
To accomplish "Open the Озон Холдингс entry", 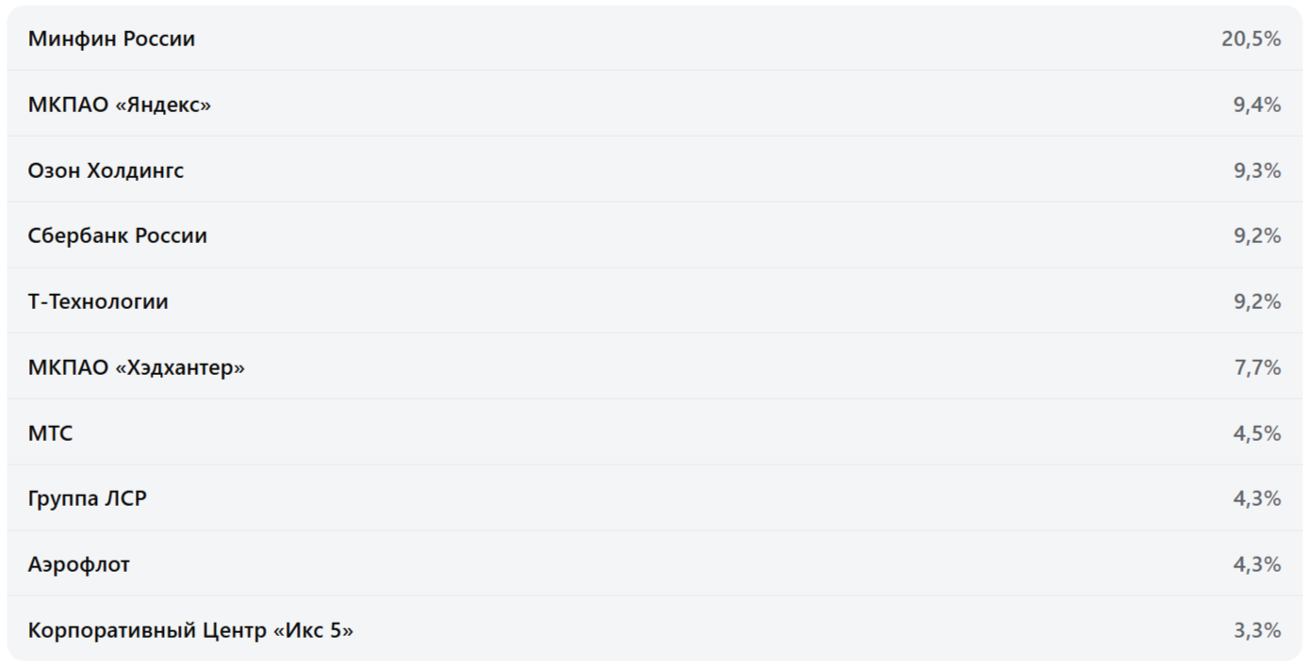I will point(106,171).
